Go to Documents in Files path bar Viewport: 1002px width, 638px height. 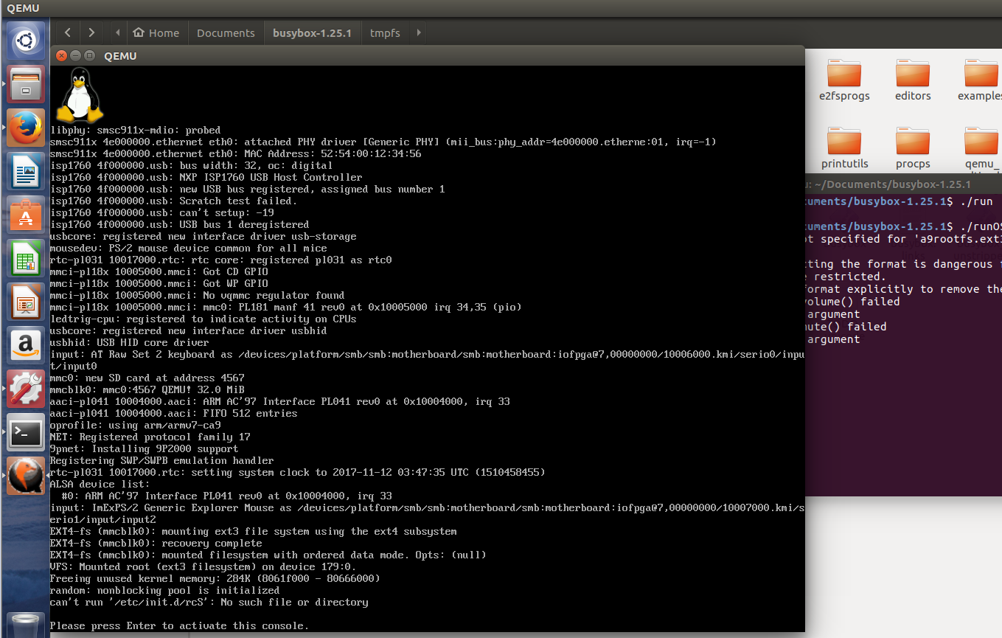226,32
